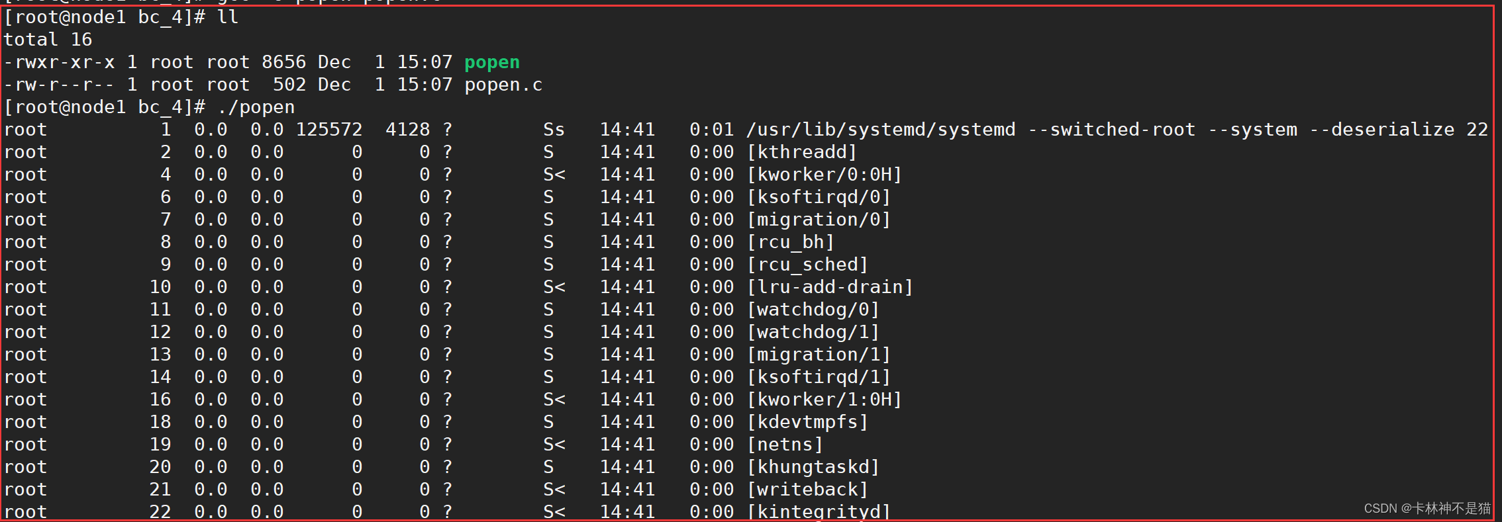Click the [ksoftirqd/0] process name

819,197
